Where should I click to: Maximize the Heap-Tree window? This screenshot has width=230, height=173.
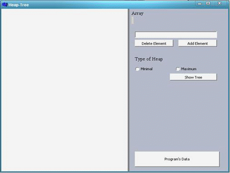coord(208,3)
